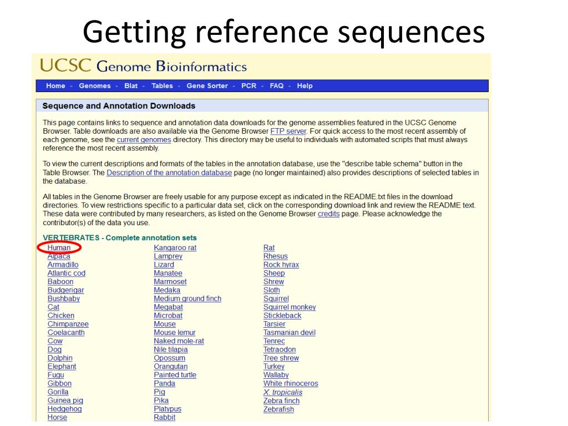Open the Guinea pig link
The width and height of the screenshot is (568, 426).
click(65, 400)
